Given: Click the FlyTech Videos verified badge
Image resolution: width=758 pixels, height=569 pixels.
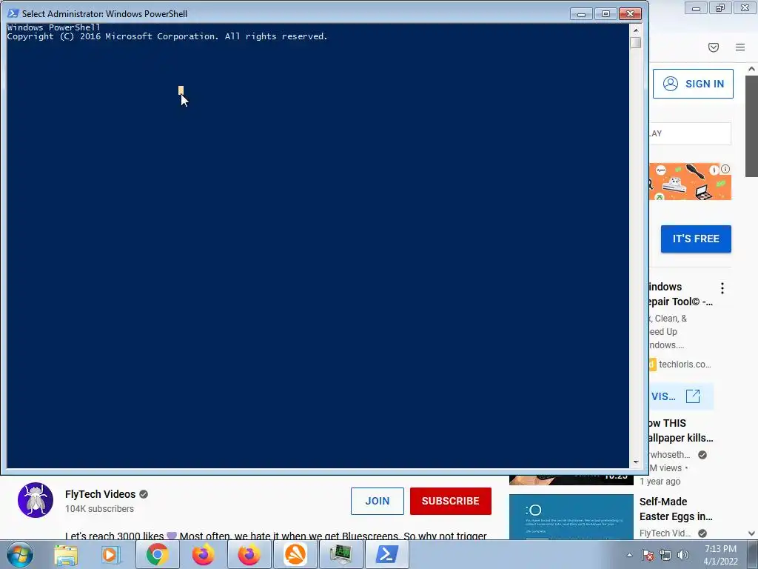Looking at the screenshot, I should (x=144, y=494).
